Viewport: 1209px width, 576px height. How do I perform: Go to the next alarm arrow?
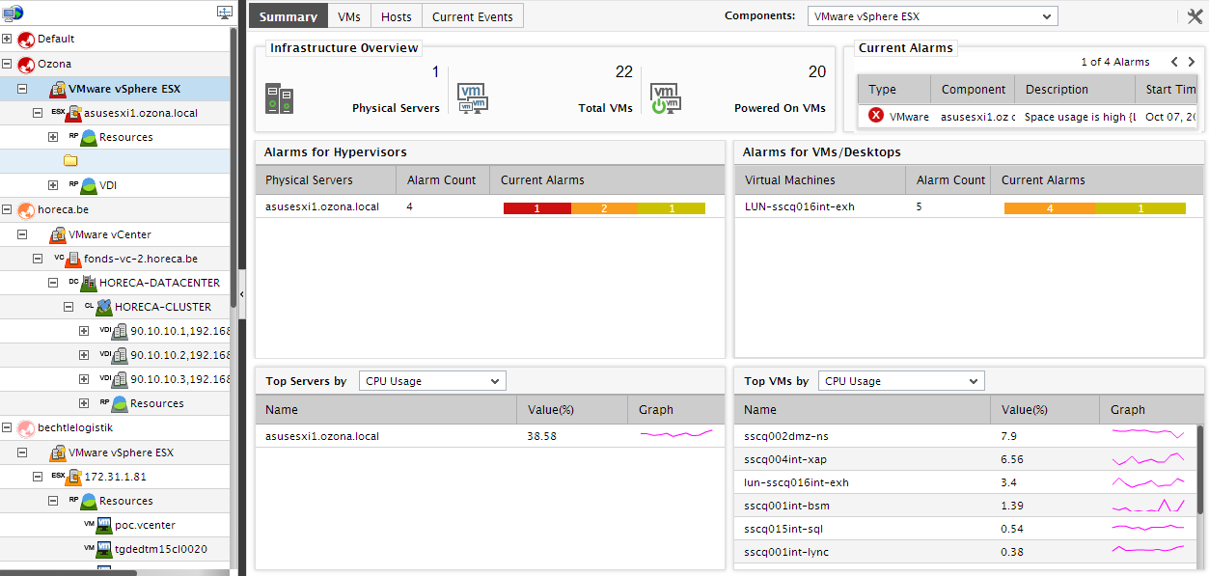pos(1194,62)
